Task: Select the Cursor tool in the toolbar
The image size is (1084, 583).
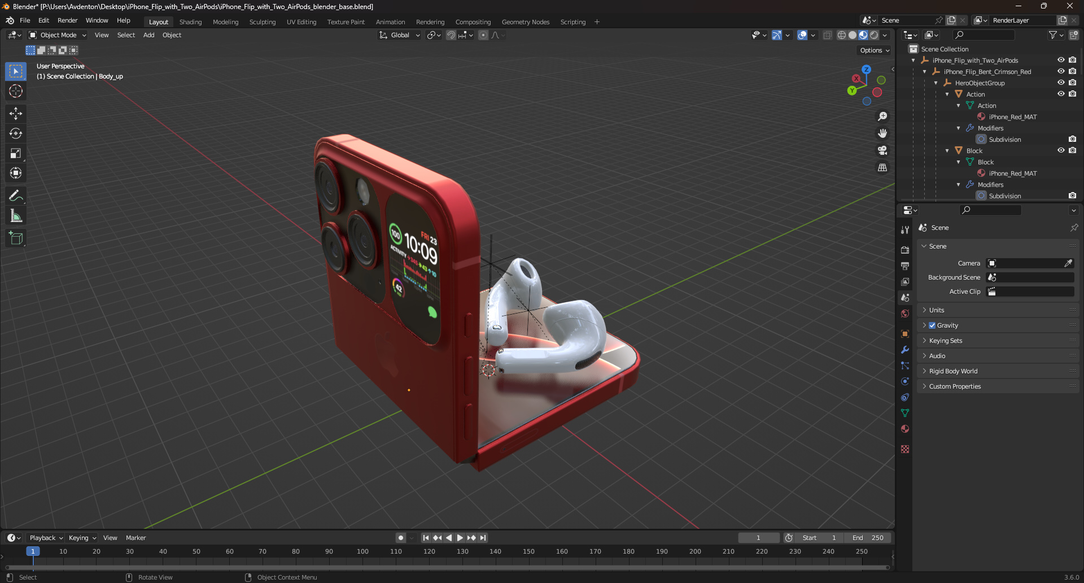Action: pyautogui.click(x=16, y=91)
